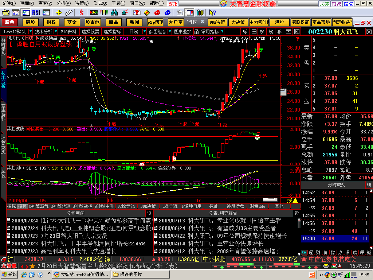Click the candlestick chart toolbar icon
Screen dimensions: 373x280
pyautogui.click(x=26, y=13)
